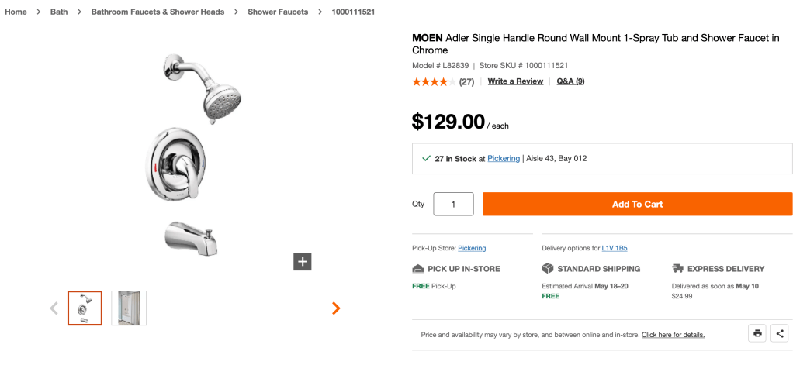Click the star rating icons
This screenshot has width=793, height=365.
point(430,81)
